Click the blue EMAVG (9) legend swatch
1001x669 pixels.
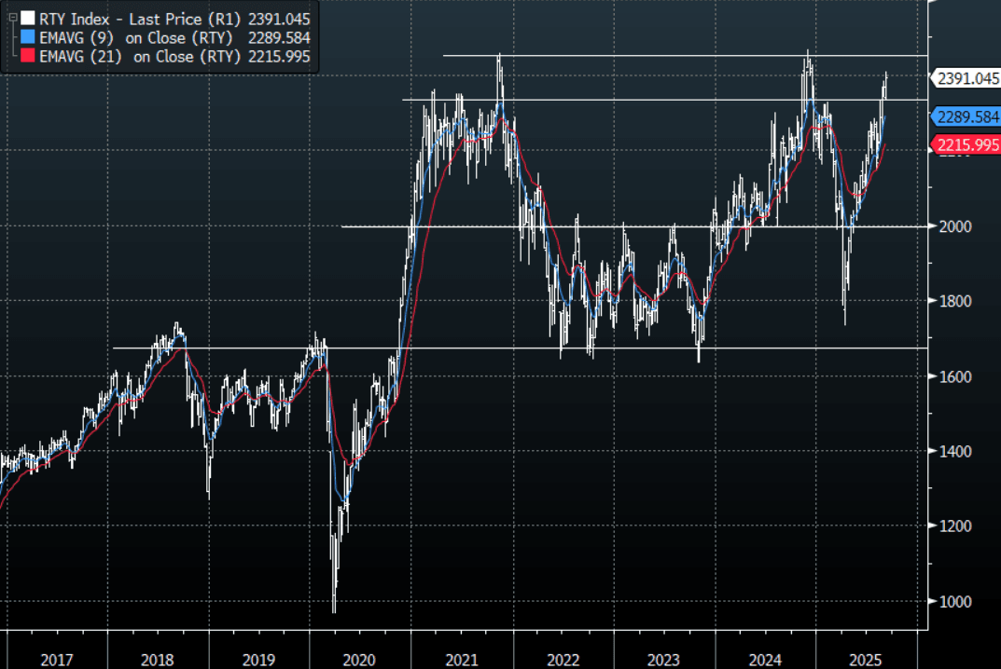[x=29, y=37]
